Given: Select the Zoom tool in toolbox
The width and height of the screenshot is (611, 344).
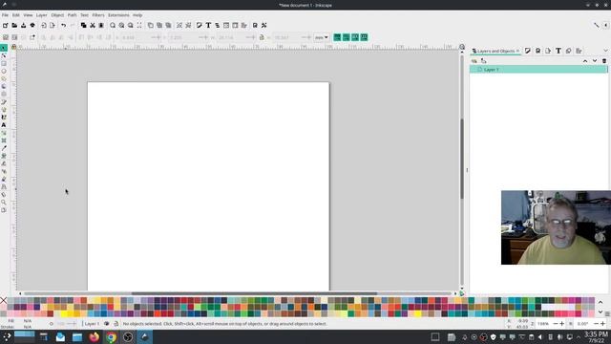Looking at the screenshot, I should pos(4,202).
